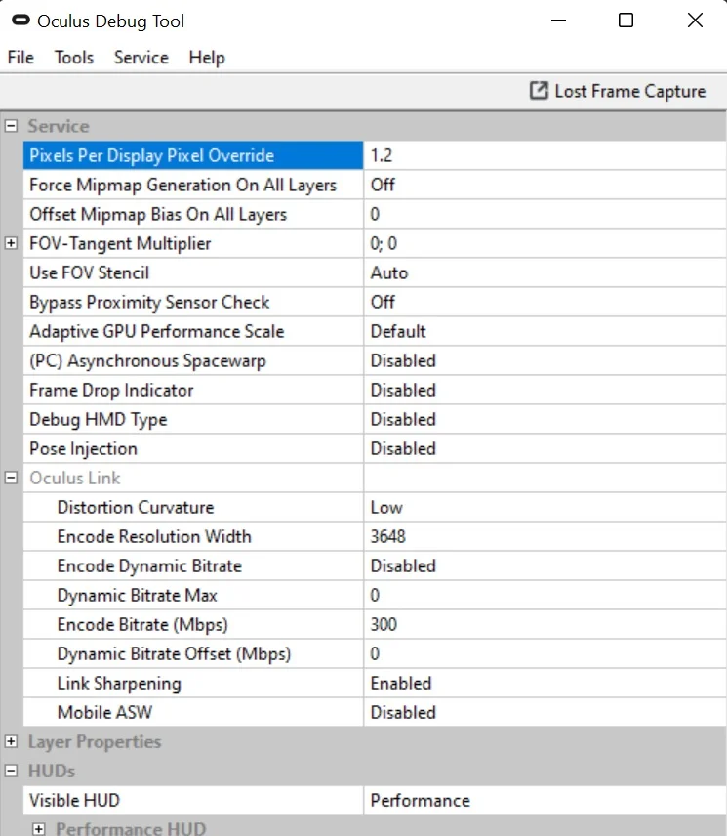Edit Encode Bitrate (Mbps) value 300
The width and height of the screenshot is (727, 836).
[545, 624]
